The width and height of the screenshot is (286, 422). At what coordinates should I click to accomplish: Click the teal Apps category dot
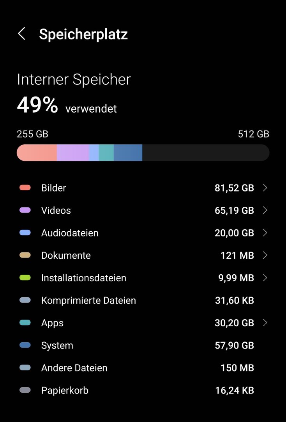tap(25, 323)
